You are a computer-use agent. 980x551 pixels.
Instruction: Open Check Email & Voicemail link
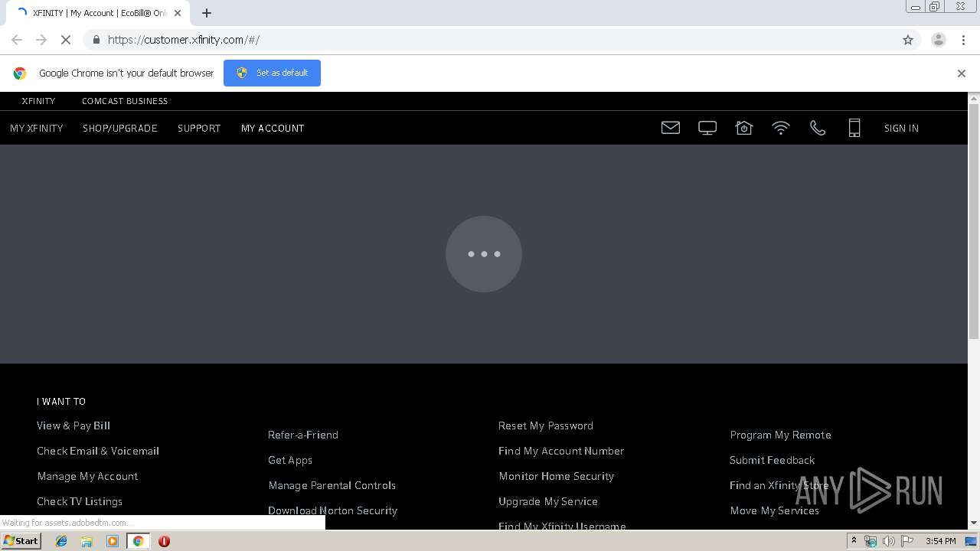98,451
